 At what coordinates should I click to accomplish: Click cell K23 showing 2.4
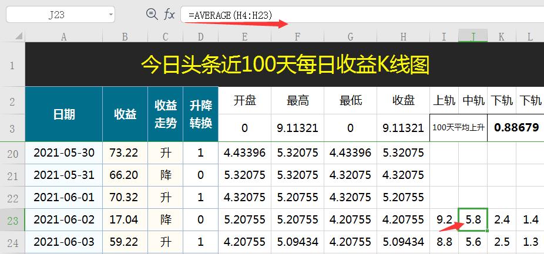coord(502,220)
